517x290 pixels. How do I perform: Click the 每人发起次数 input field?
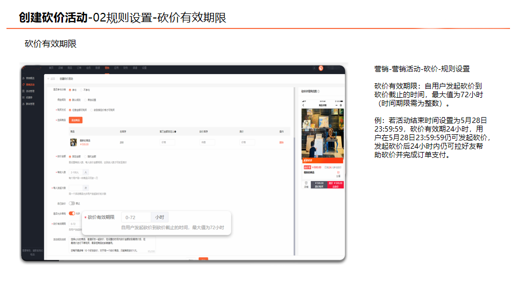76,188
